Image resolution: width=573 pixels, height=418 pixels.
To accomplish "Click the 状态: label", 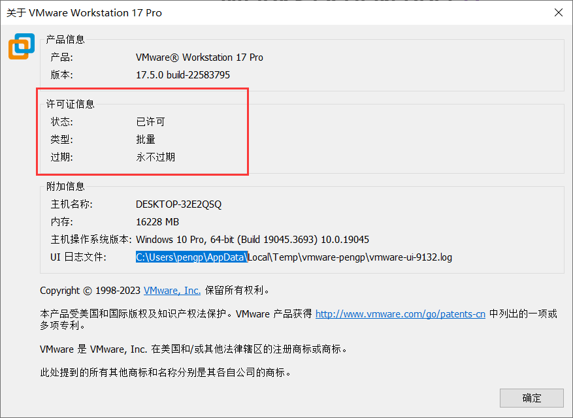I will 62,121.
